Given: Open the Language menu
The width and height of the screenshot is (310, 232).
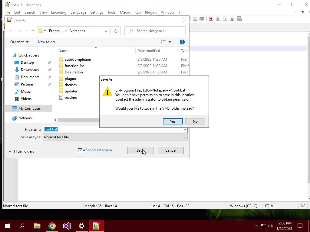Looking at the screenshot, I should click(x=78, y=12).
